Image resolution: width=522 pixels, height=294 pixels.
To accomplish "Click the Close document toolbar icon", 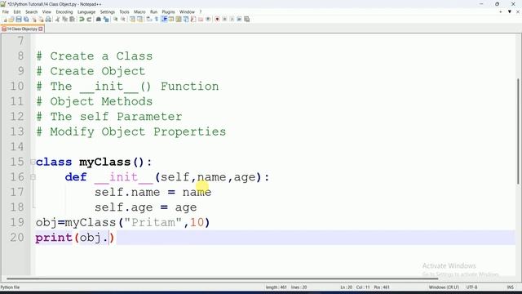I will tap(33, 20).
